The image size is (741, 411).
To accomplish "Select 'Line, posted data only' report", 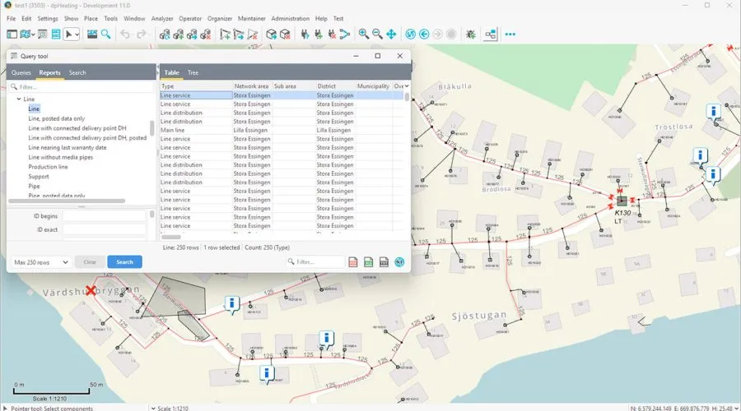I will [x=56, y=118].
